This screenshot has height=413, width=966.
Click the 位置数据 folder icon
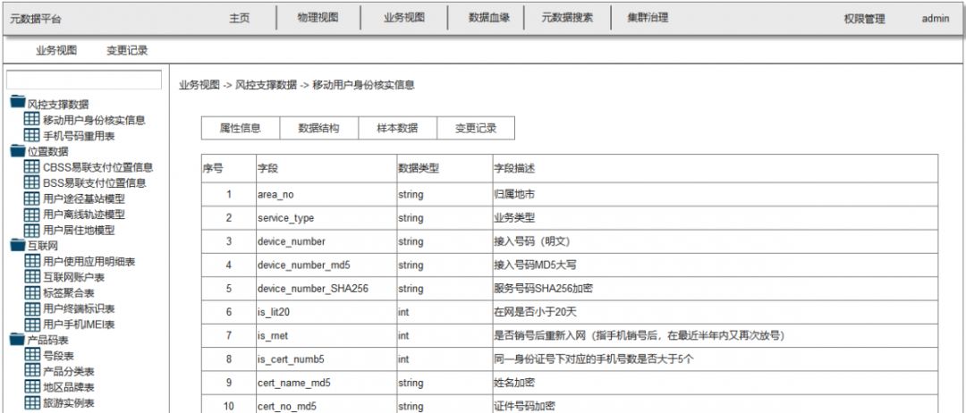click(18, 150)
